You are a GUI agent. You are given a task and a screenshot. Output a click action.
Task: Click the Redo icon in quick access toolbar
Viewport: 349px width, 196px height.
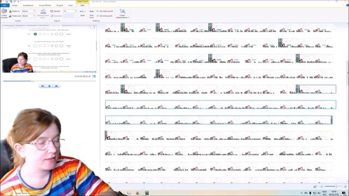(x=15, y=2)
